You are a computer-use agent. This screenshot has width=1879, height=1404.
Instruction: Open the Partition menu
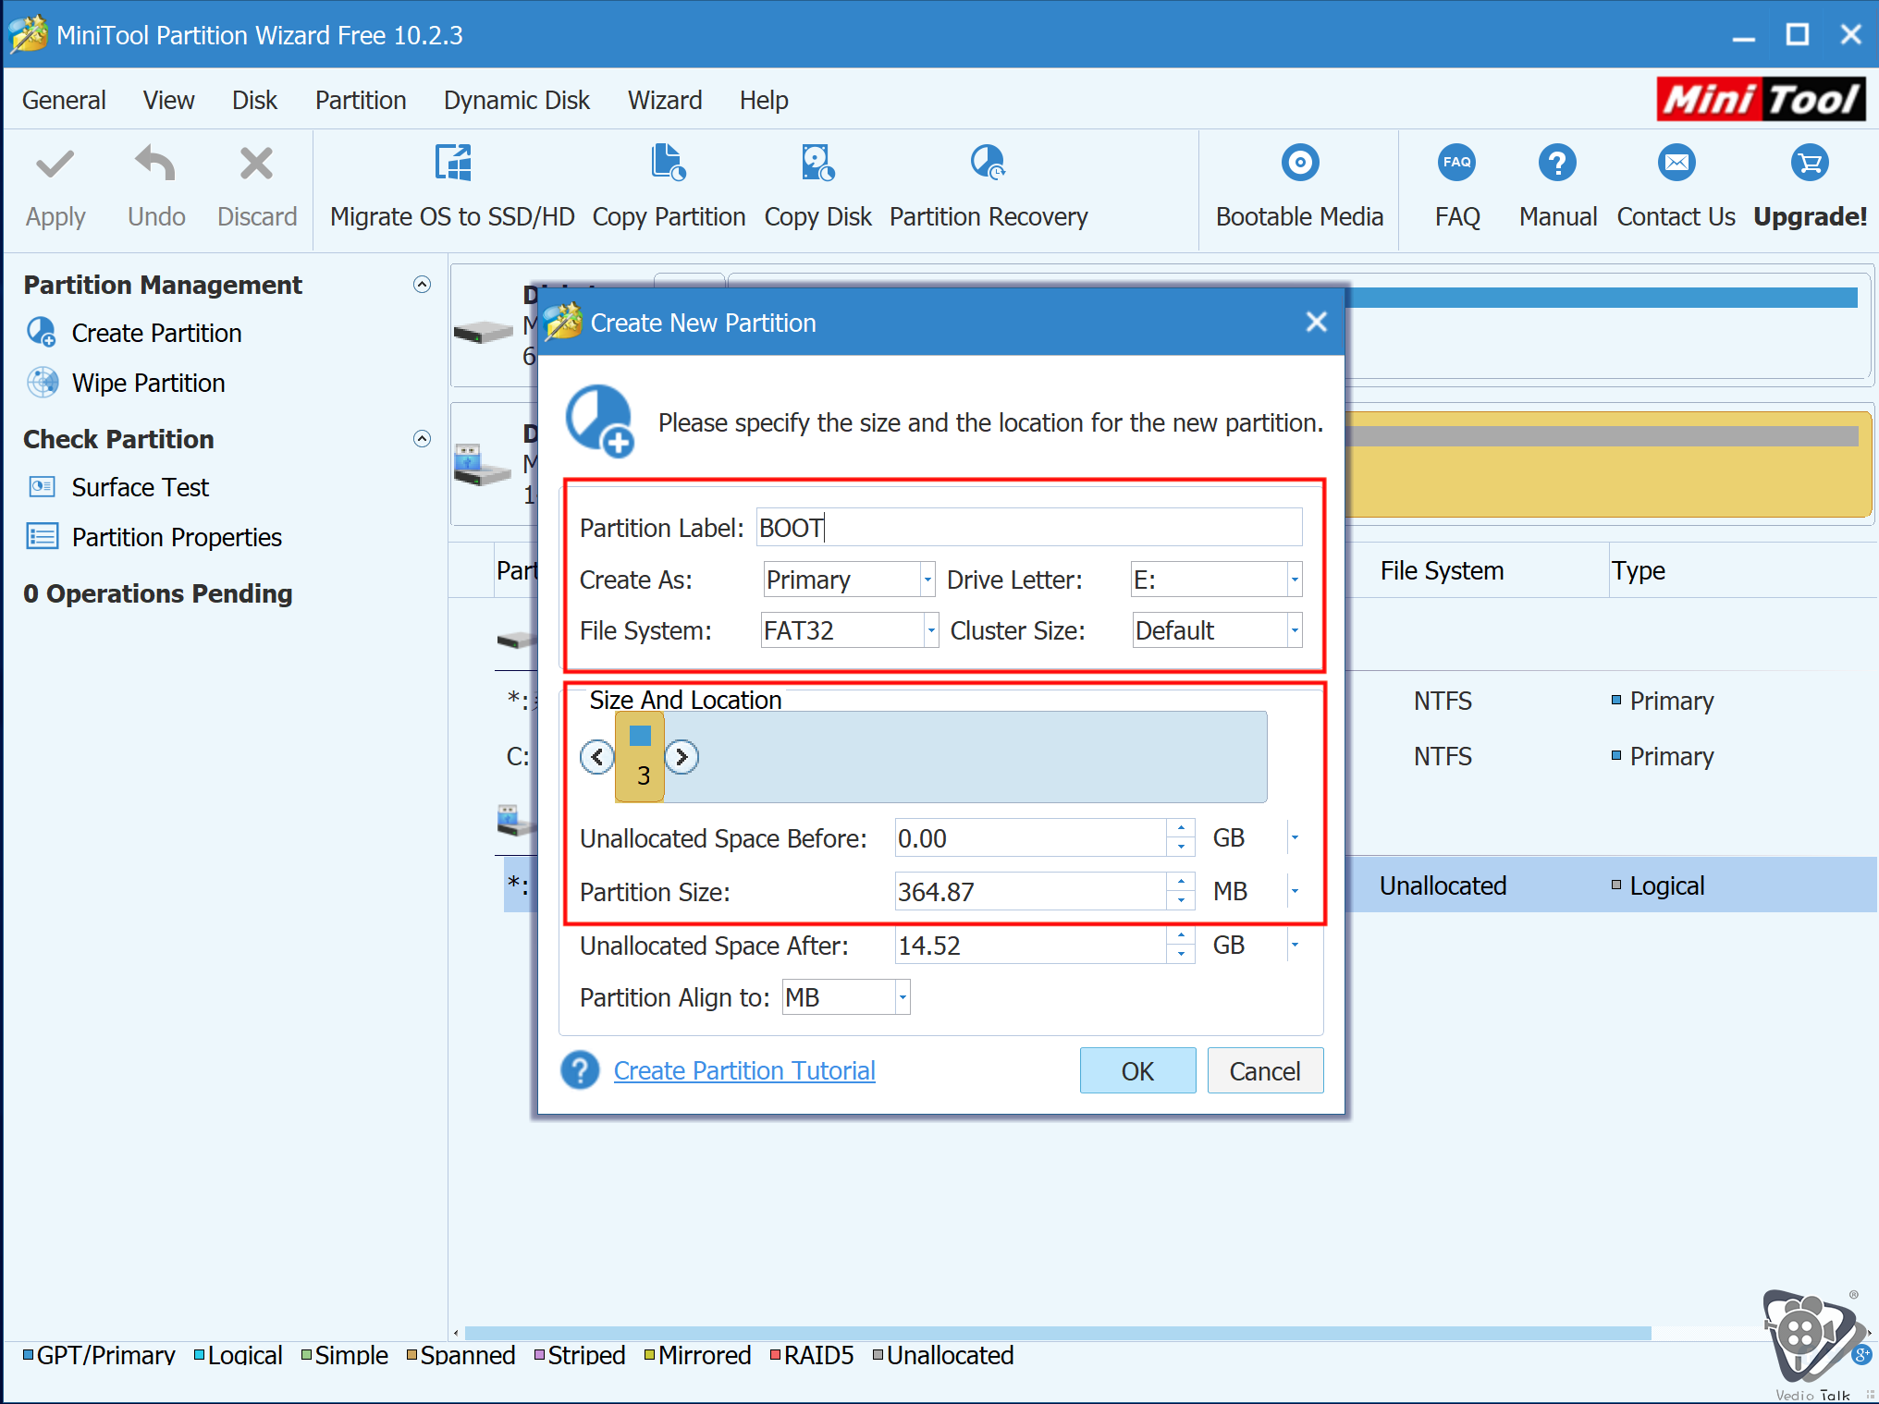click(361, 100)
